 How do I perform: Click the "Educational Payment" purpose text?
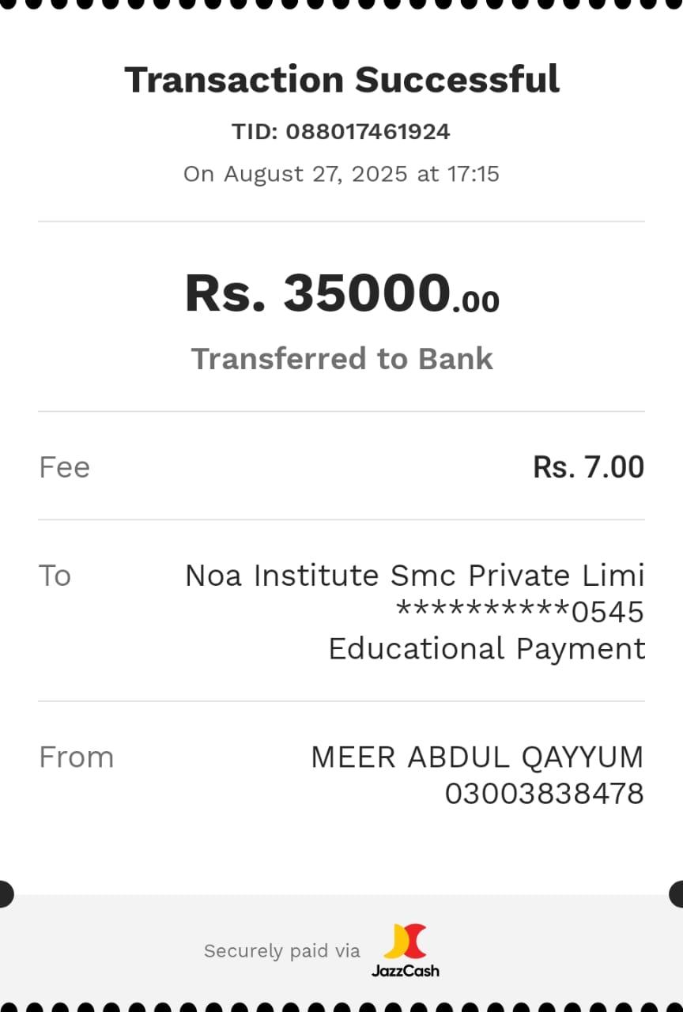[x=486, y=649]
